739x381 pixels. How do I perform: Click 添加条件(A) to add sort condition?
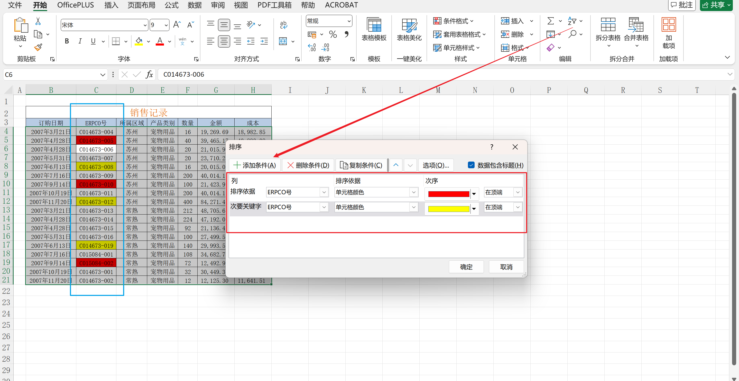(254, 165)
